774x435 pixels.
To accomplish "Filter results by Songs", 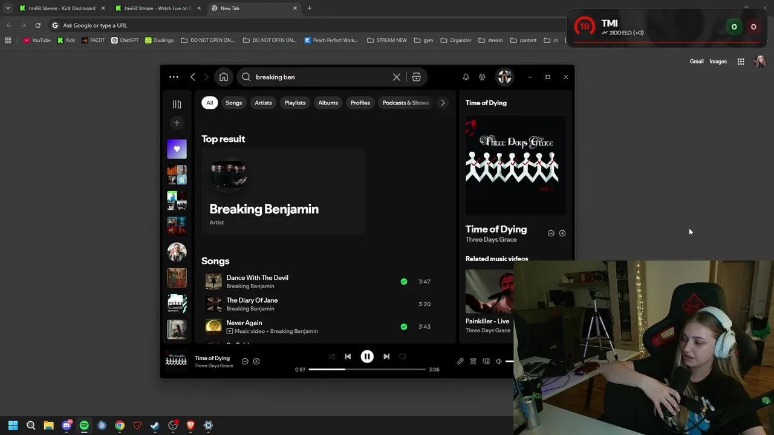I will (x=233, y=103).
